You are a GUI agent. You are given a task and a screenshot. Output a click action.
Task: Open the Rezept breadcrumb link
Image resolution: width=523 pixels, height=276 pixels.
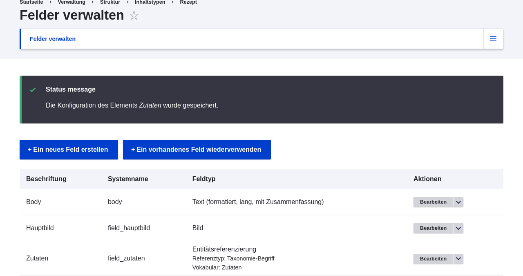click(x=188, y=2)
